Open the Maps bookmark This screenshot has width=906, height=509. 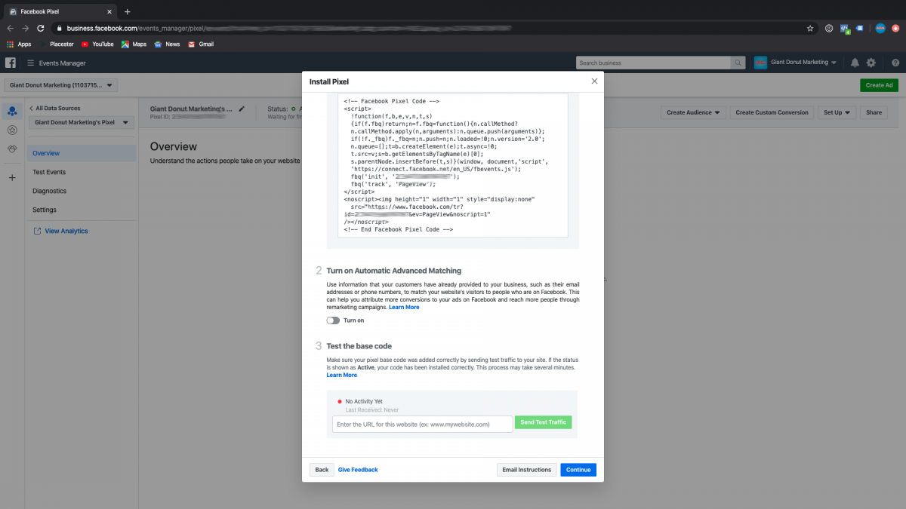(134, 44)
